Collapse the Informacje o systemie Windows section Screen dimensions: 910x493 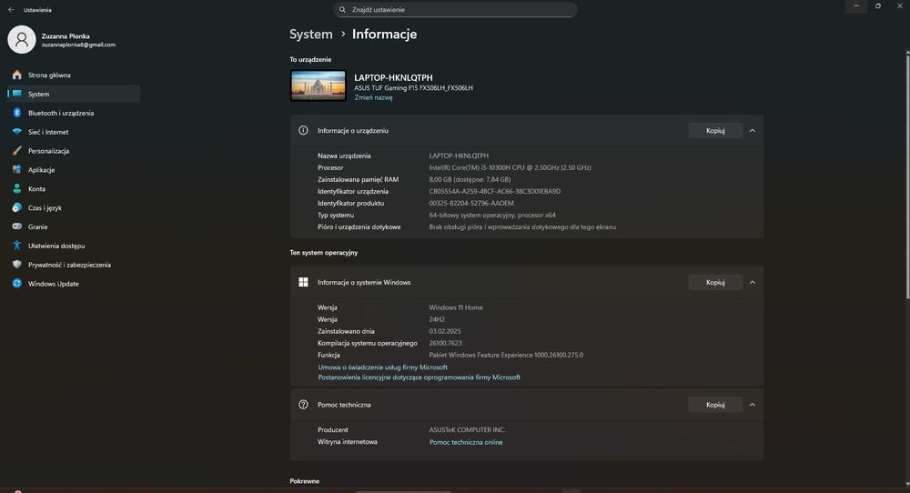[753, 282]
